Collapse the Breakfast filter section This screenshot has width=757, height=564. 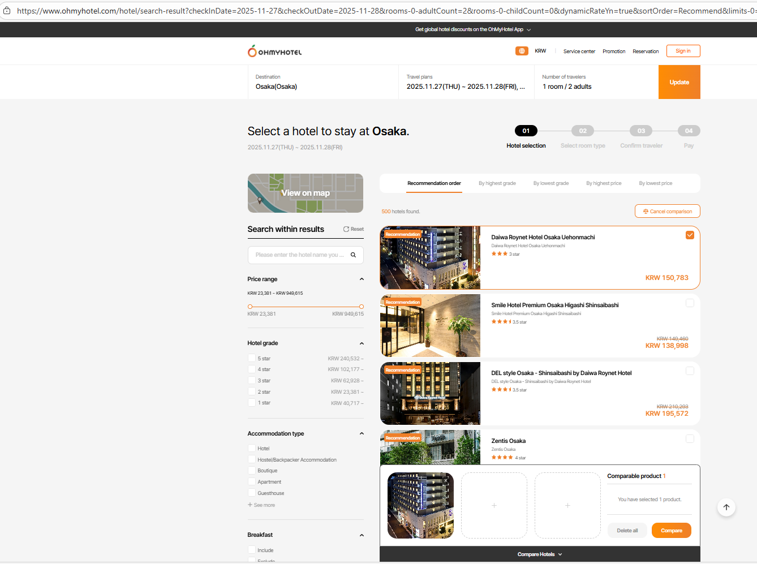362,535
